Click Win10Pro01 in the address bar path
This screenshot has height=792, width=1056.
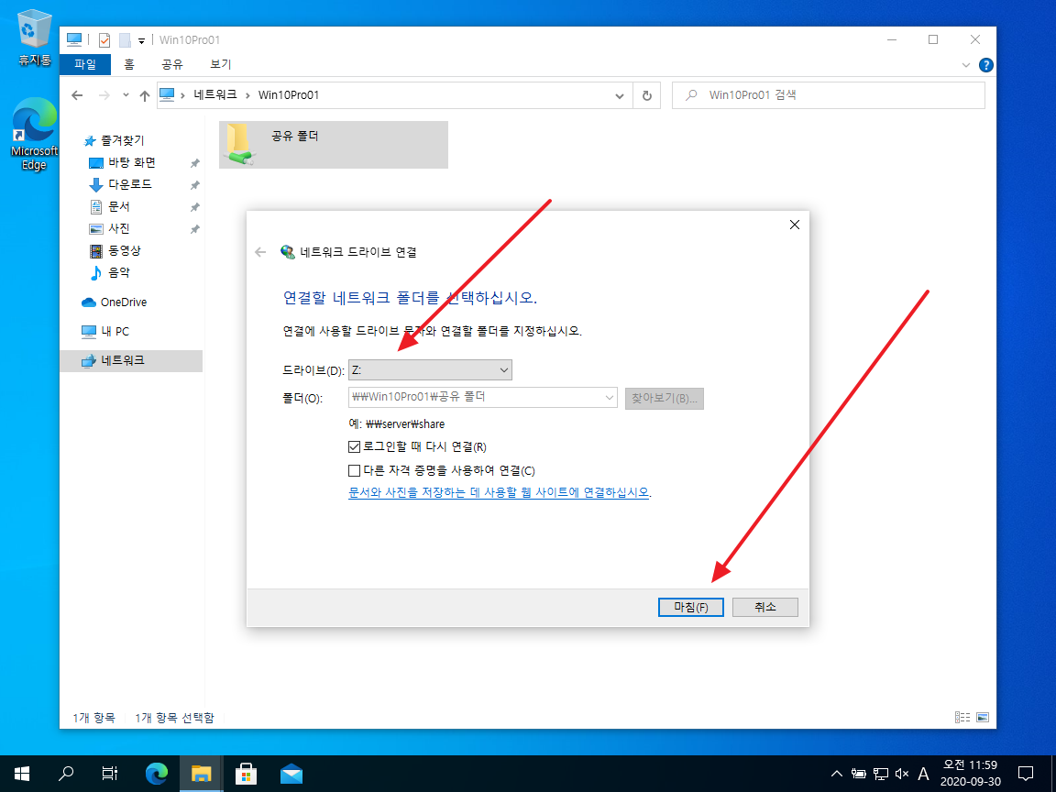(288, 95)
